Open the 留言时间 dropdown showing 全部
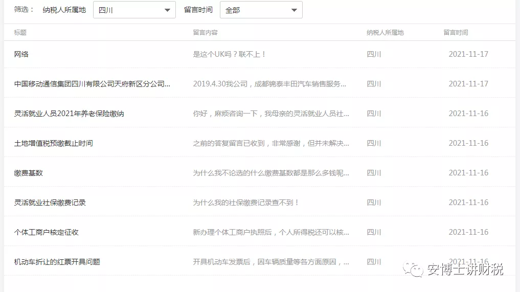The image size is (520, 292). click(261, 10)
